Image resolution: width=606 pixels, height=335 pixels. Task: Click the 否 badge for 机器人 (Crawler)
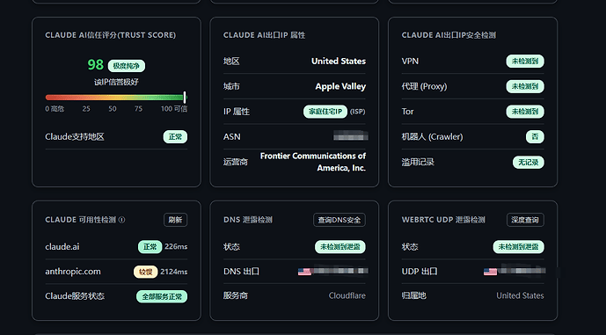[x=535, y=137]
